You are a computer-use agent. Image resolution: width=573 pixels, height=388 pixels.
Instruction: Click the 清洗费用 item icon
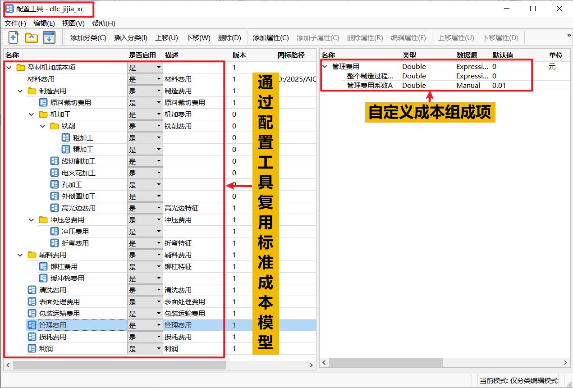(32, 290)
